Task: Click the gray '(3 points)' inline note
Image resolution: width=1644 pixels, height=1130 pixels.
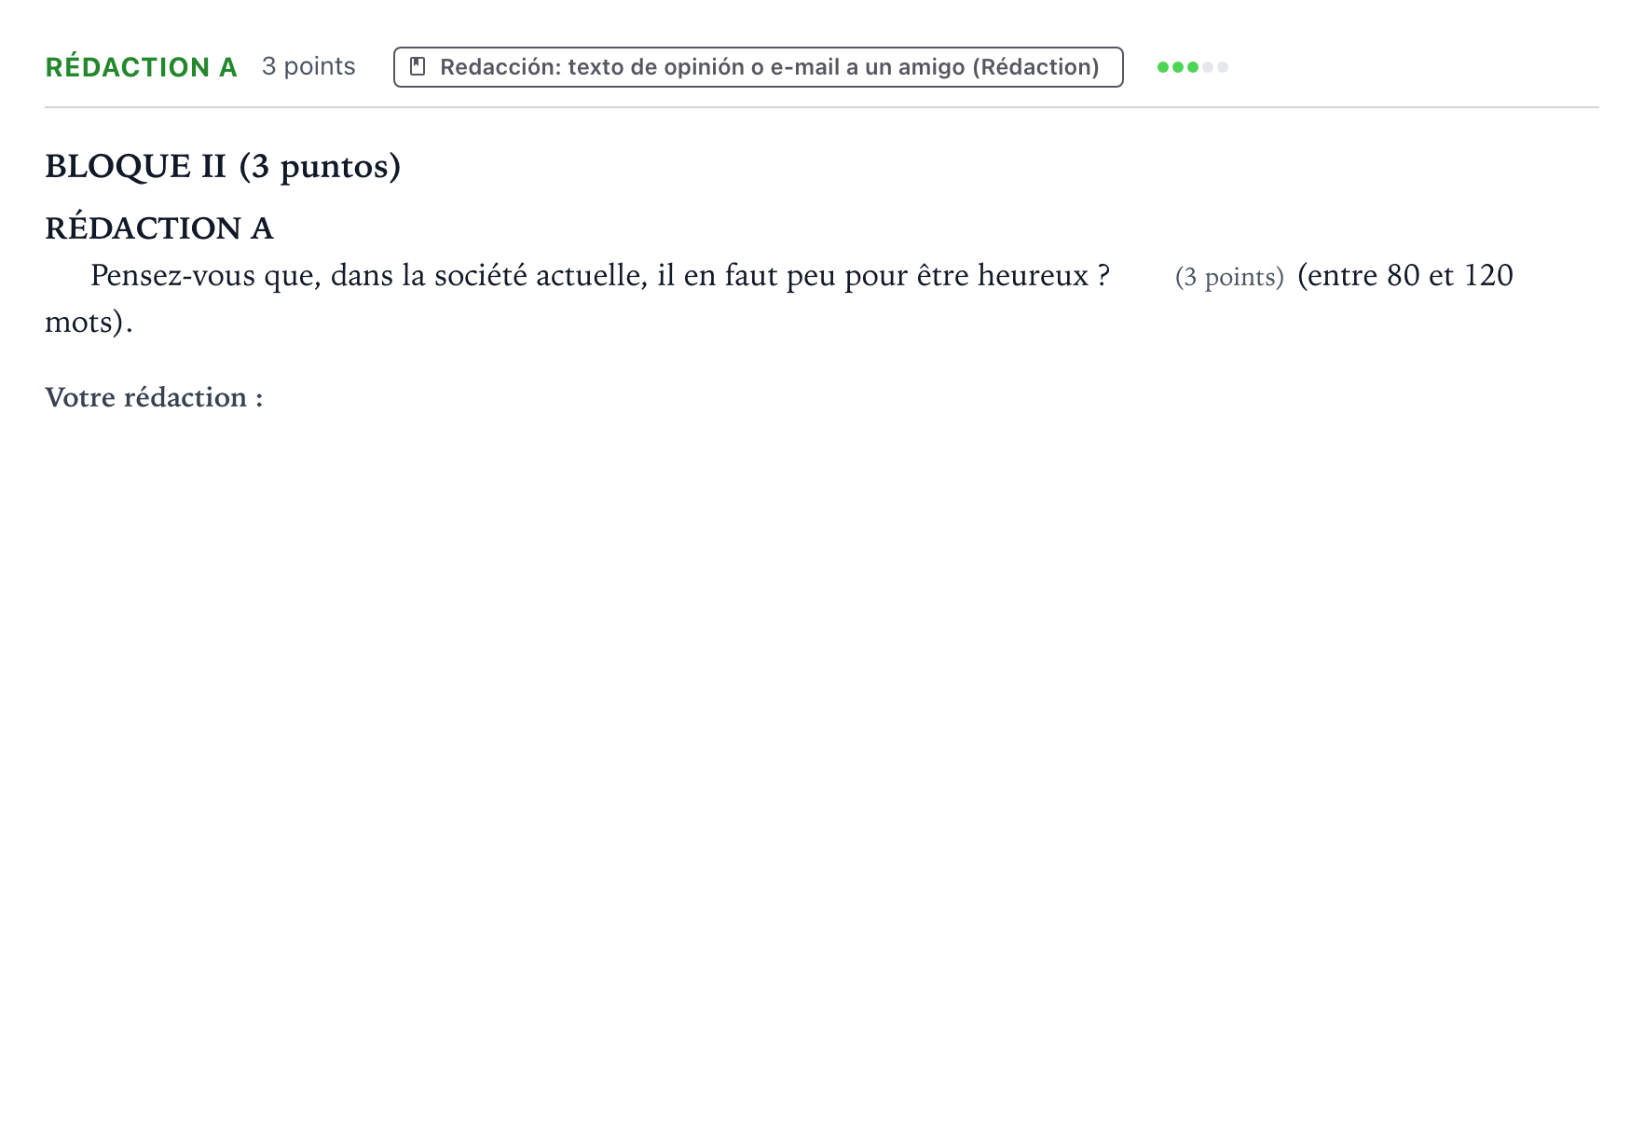Action: (1229, 278)
